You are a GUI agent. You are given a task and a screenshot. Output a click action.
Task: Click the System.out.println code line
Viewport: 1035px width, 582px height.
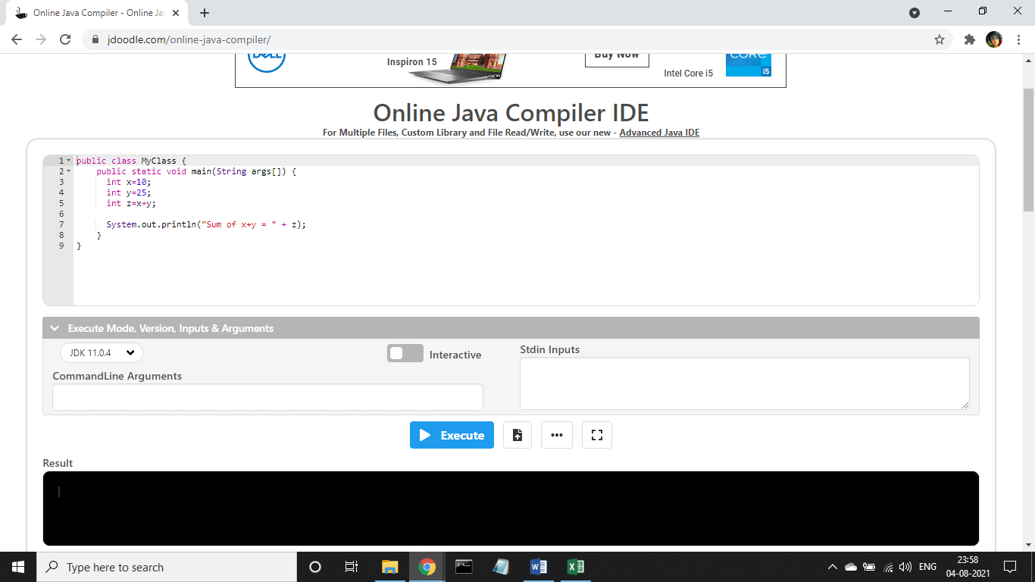tap(206, 224)
